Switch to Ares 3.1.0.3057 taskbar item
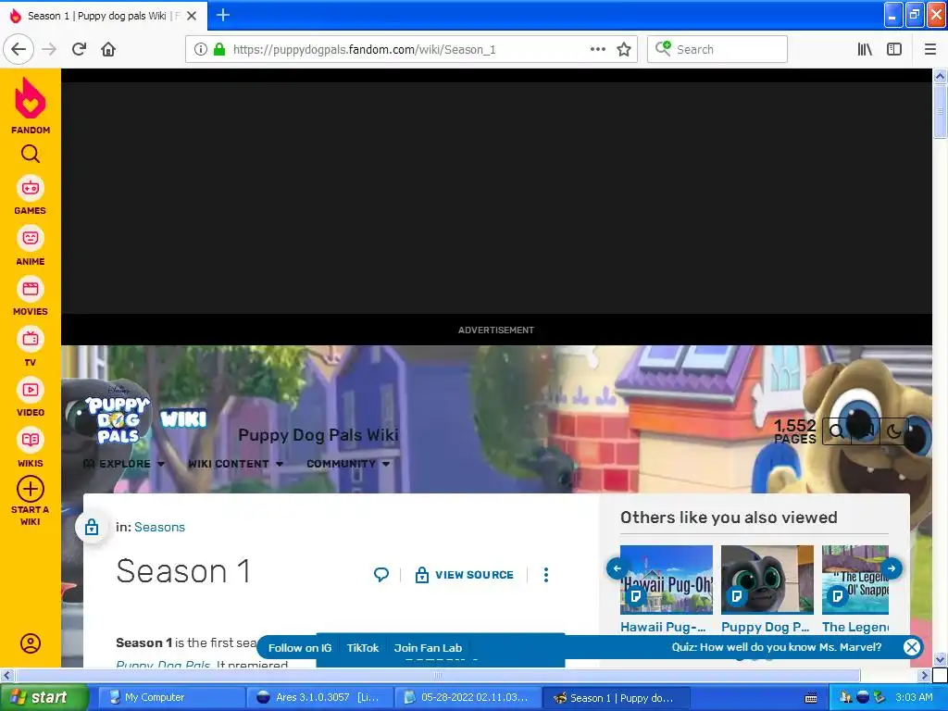 319,697
